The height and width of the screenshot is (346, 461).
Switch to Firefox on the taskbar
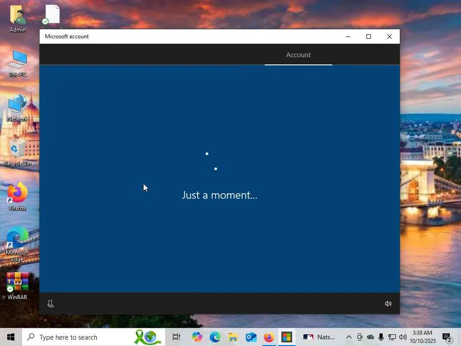tap(269, 337)
